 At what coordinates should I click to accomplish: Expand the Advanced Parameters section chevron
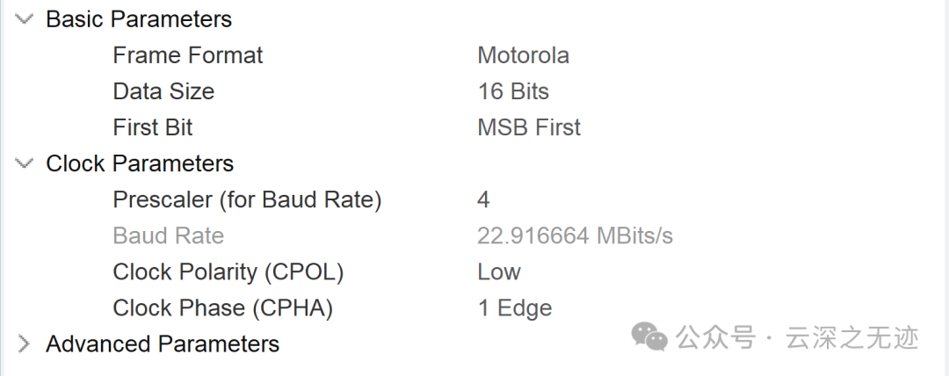click(x=24, y=343)
